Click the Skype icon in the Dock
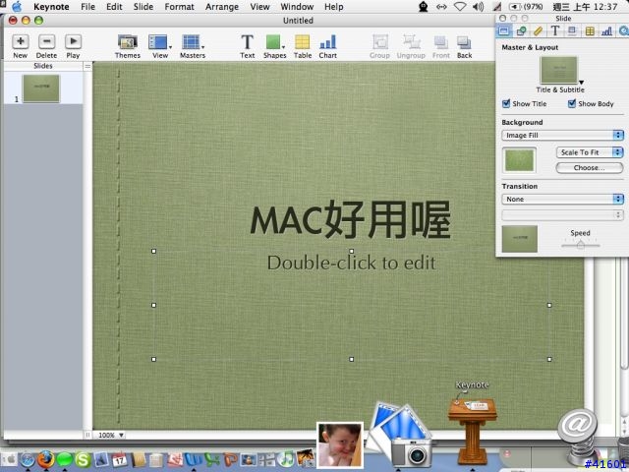Image resolution: width=629 pixels, height=472 pixels. pos(83,460)
